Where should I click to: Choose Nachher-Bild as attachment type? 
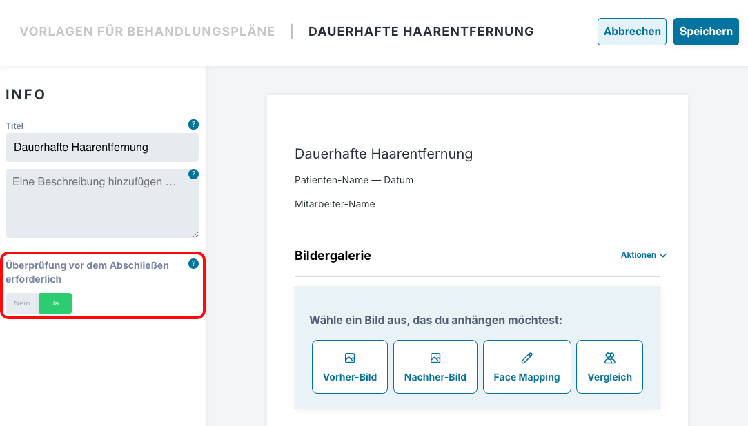tap(435, 367)
